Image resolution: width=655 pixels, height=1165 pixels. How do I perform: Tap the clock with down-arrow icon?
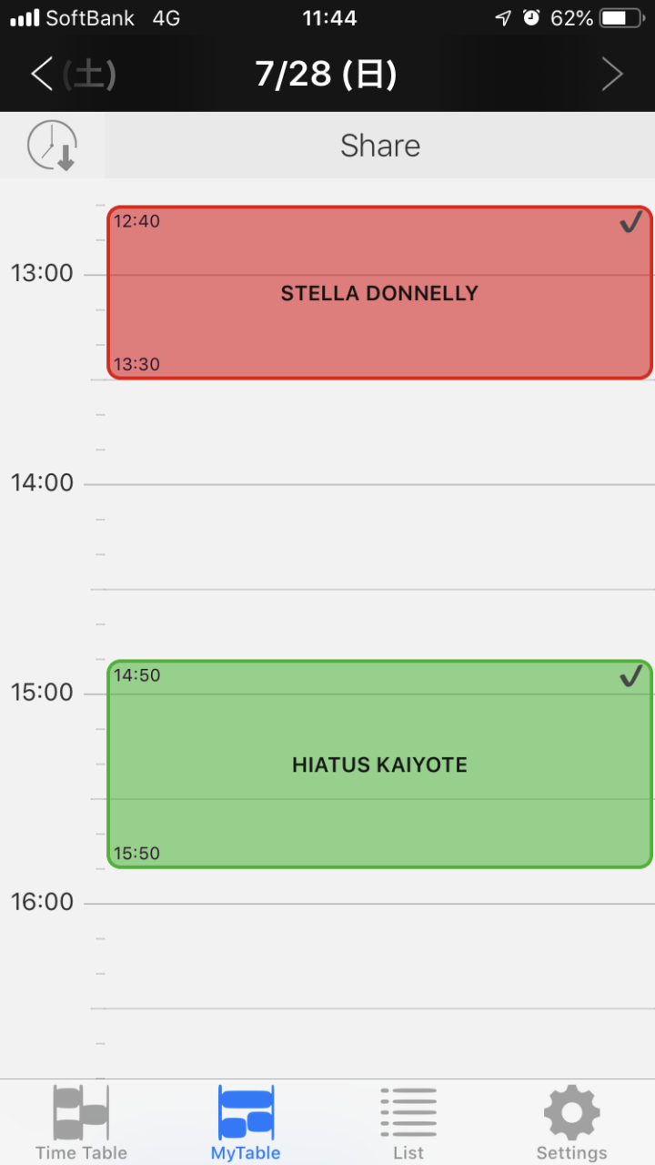52,146
